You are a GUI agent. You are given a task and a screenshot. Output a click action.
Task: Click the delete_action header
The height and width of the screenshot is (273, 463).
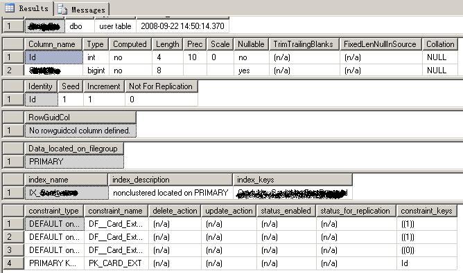[x=175, y=211]
